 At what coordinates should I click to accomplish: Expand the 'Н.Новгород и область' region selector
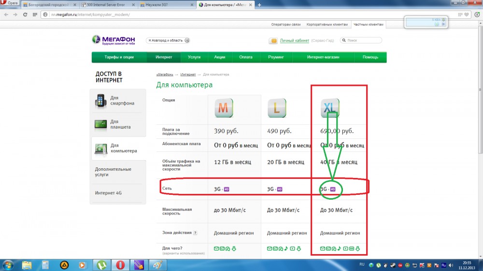pyautogui.click(x=187, y=41)
